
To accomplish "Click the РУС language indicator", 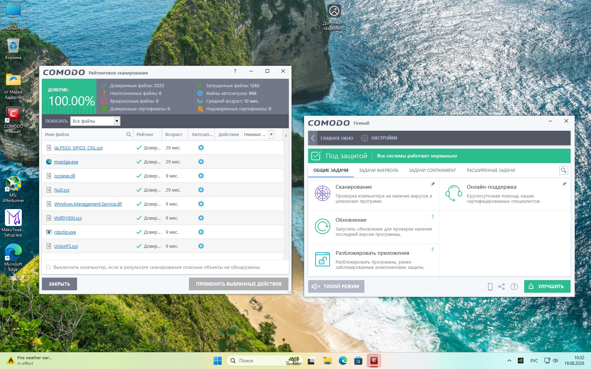I will click(534, 361).
